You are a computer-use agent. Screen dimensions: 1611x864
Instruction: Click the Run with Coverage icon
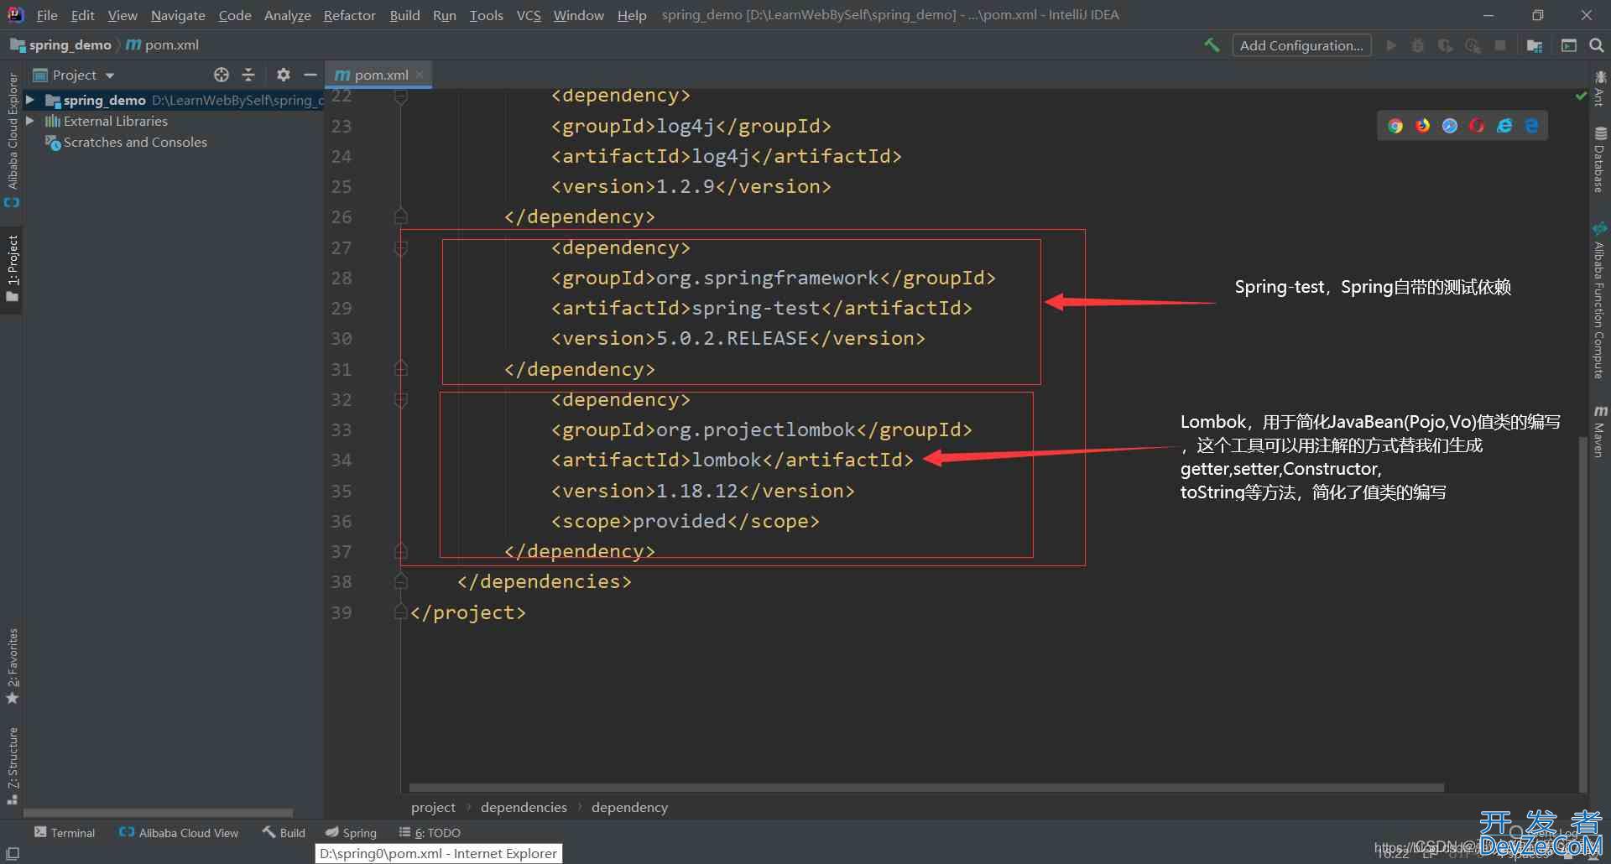[1445, 45]
